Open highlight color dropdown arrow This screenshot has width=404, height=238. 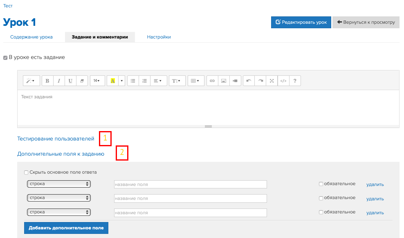(121, 81)
